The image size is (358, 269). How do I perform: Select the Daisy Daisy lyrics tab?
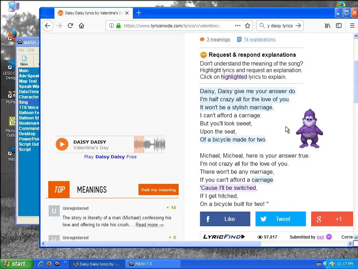pyautogui.click(x=94, y=13)
